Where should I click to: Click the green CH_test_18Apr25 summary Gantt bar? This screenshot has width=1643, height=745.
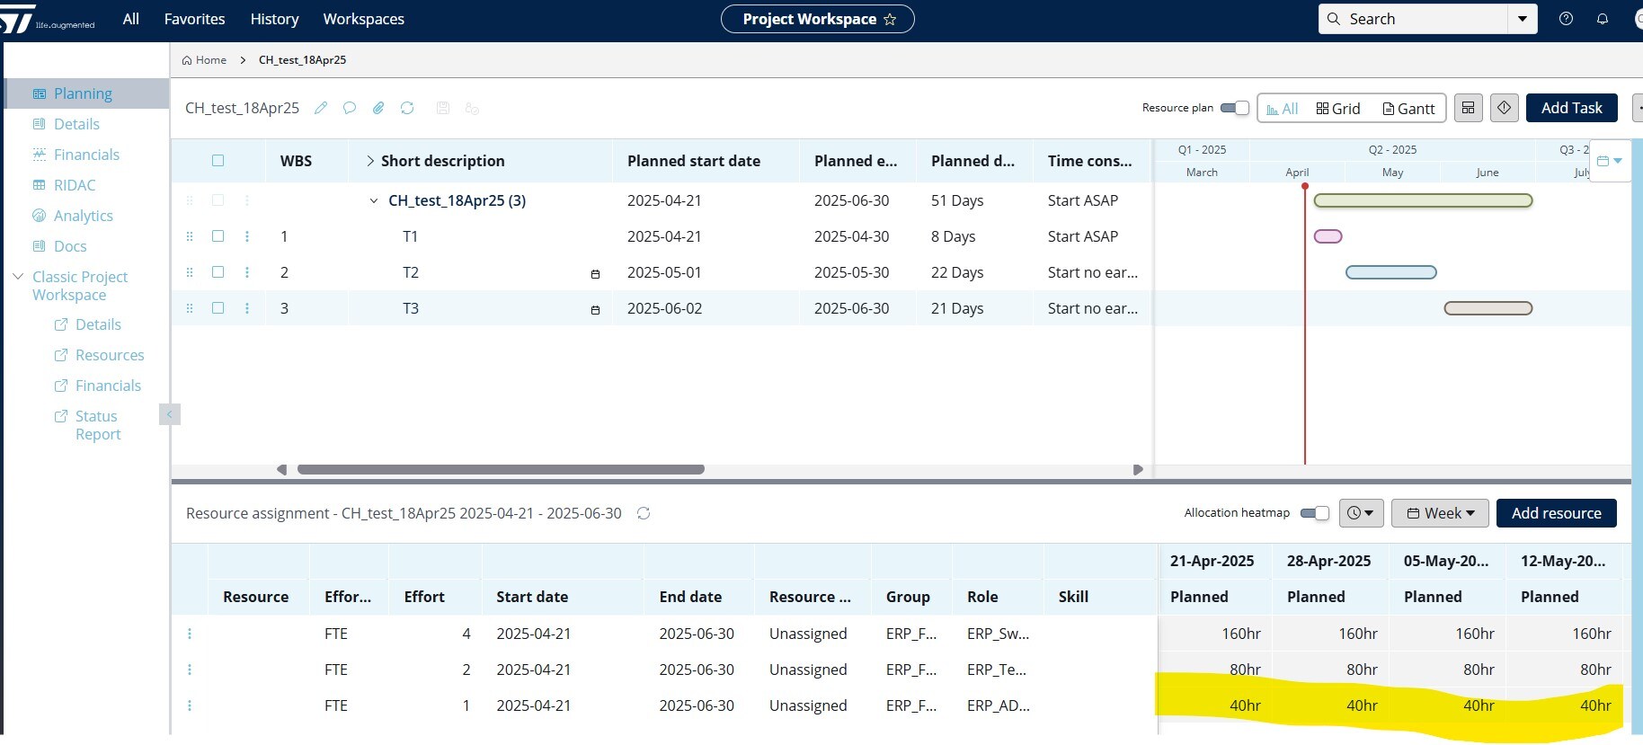1423,200
